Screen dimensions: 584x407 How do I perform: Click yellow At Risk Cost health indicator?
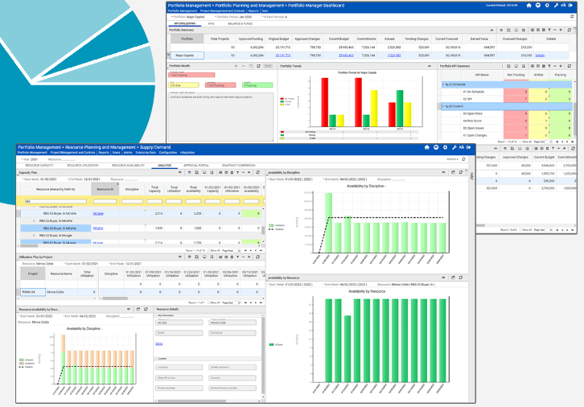(x=184, y=85)
